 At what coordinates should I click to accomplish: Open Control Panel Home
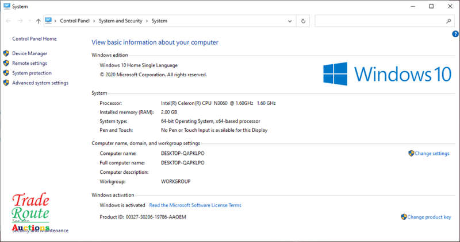click(x=34, y=38)
